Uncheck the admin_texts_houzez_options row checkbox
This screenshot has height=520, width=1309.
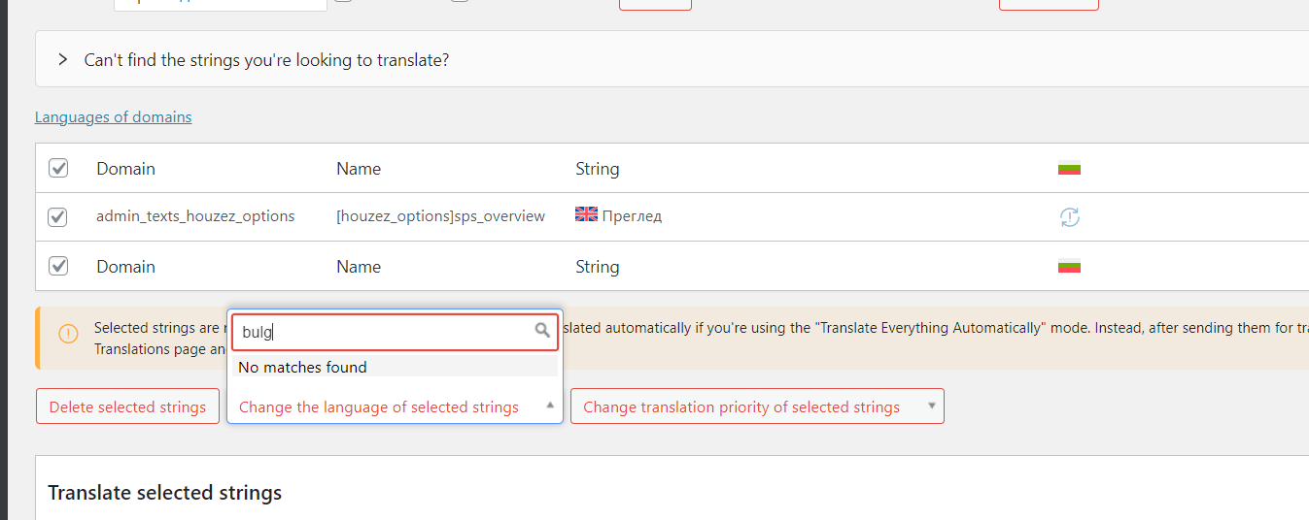(x=57, y=216)
